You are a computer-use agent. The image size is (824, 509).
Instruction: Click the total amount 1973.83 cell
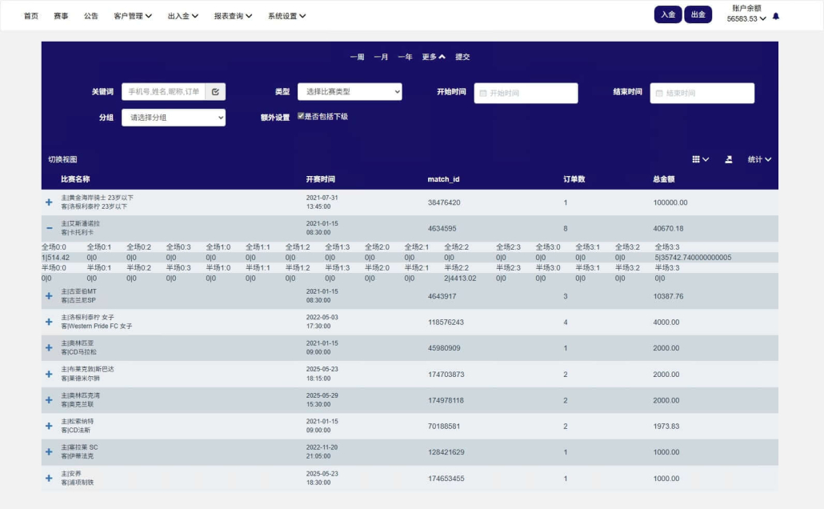(x=666, y=426)
